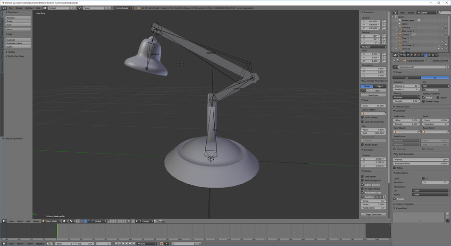Click the BezierCurve.003 name field
Screen dimensions: 451x246
422,67
